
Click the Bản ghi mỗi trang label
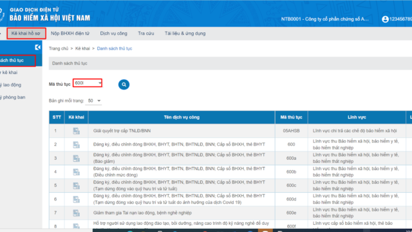click(66, 101)
